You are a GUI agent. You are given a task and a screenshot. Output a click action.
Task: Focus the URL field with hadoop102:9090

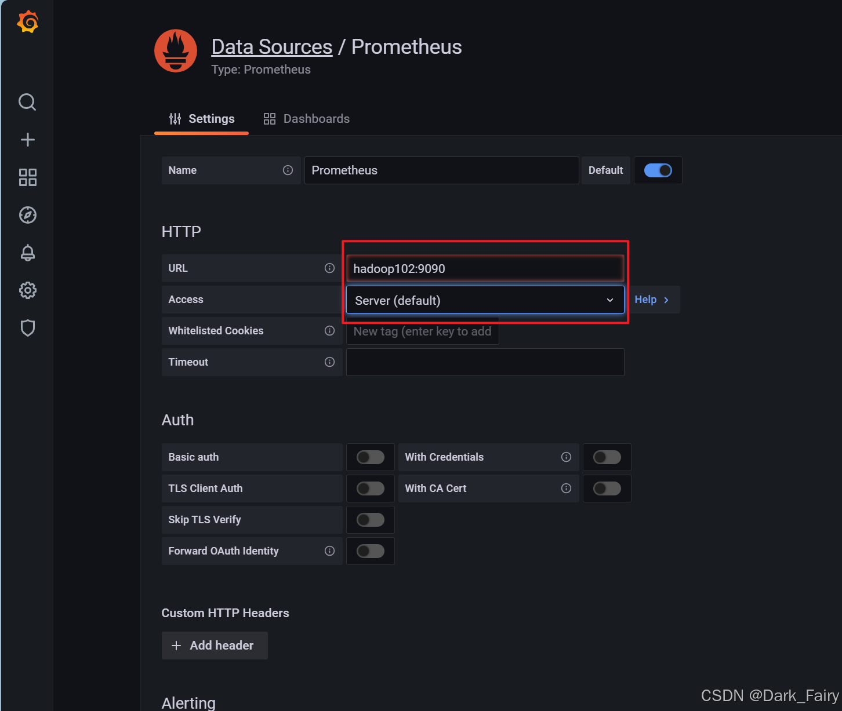pos(485,268)
